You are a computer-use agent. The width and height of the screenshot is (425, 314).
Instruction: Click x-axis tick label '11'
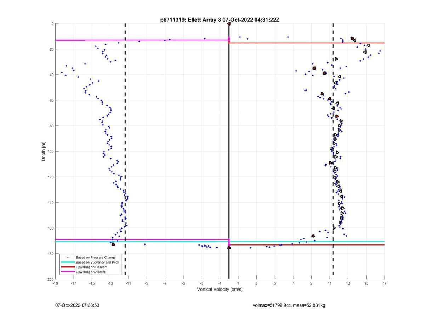[330, 283]
